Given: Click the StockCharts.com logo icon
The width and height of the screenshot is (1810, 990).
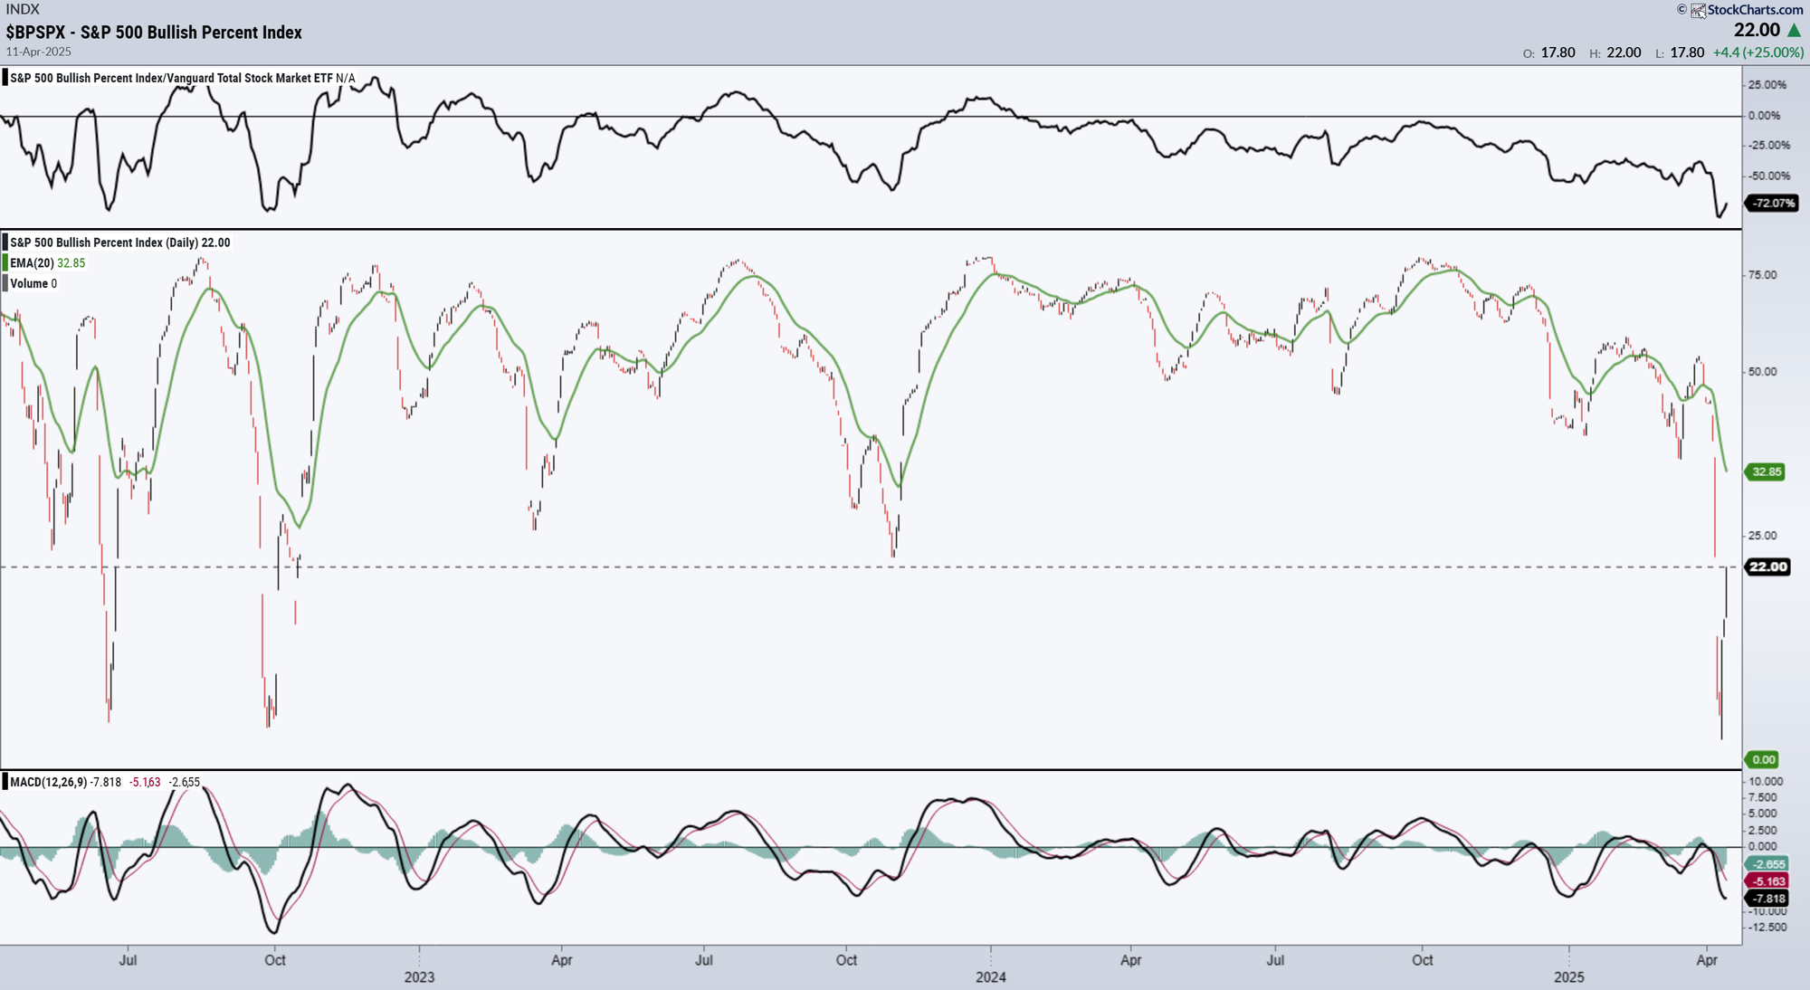Looking at the screenshot, I should click(x=1699, y=10).
